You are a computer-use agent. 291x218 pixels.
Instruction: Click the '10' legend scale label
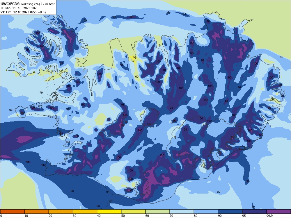[26, 216]
